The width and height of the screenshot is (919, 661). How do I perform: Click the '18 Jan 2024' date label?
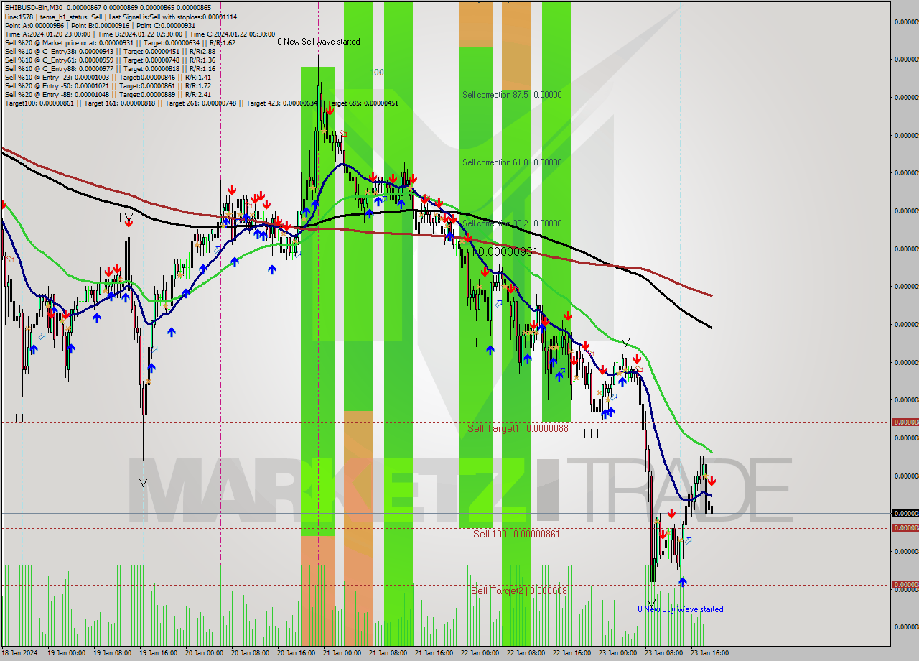(19, 653)
